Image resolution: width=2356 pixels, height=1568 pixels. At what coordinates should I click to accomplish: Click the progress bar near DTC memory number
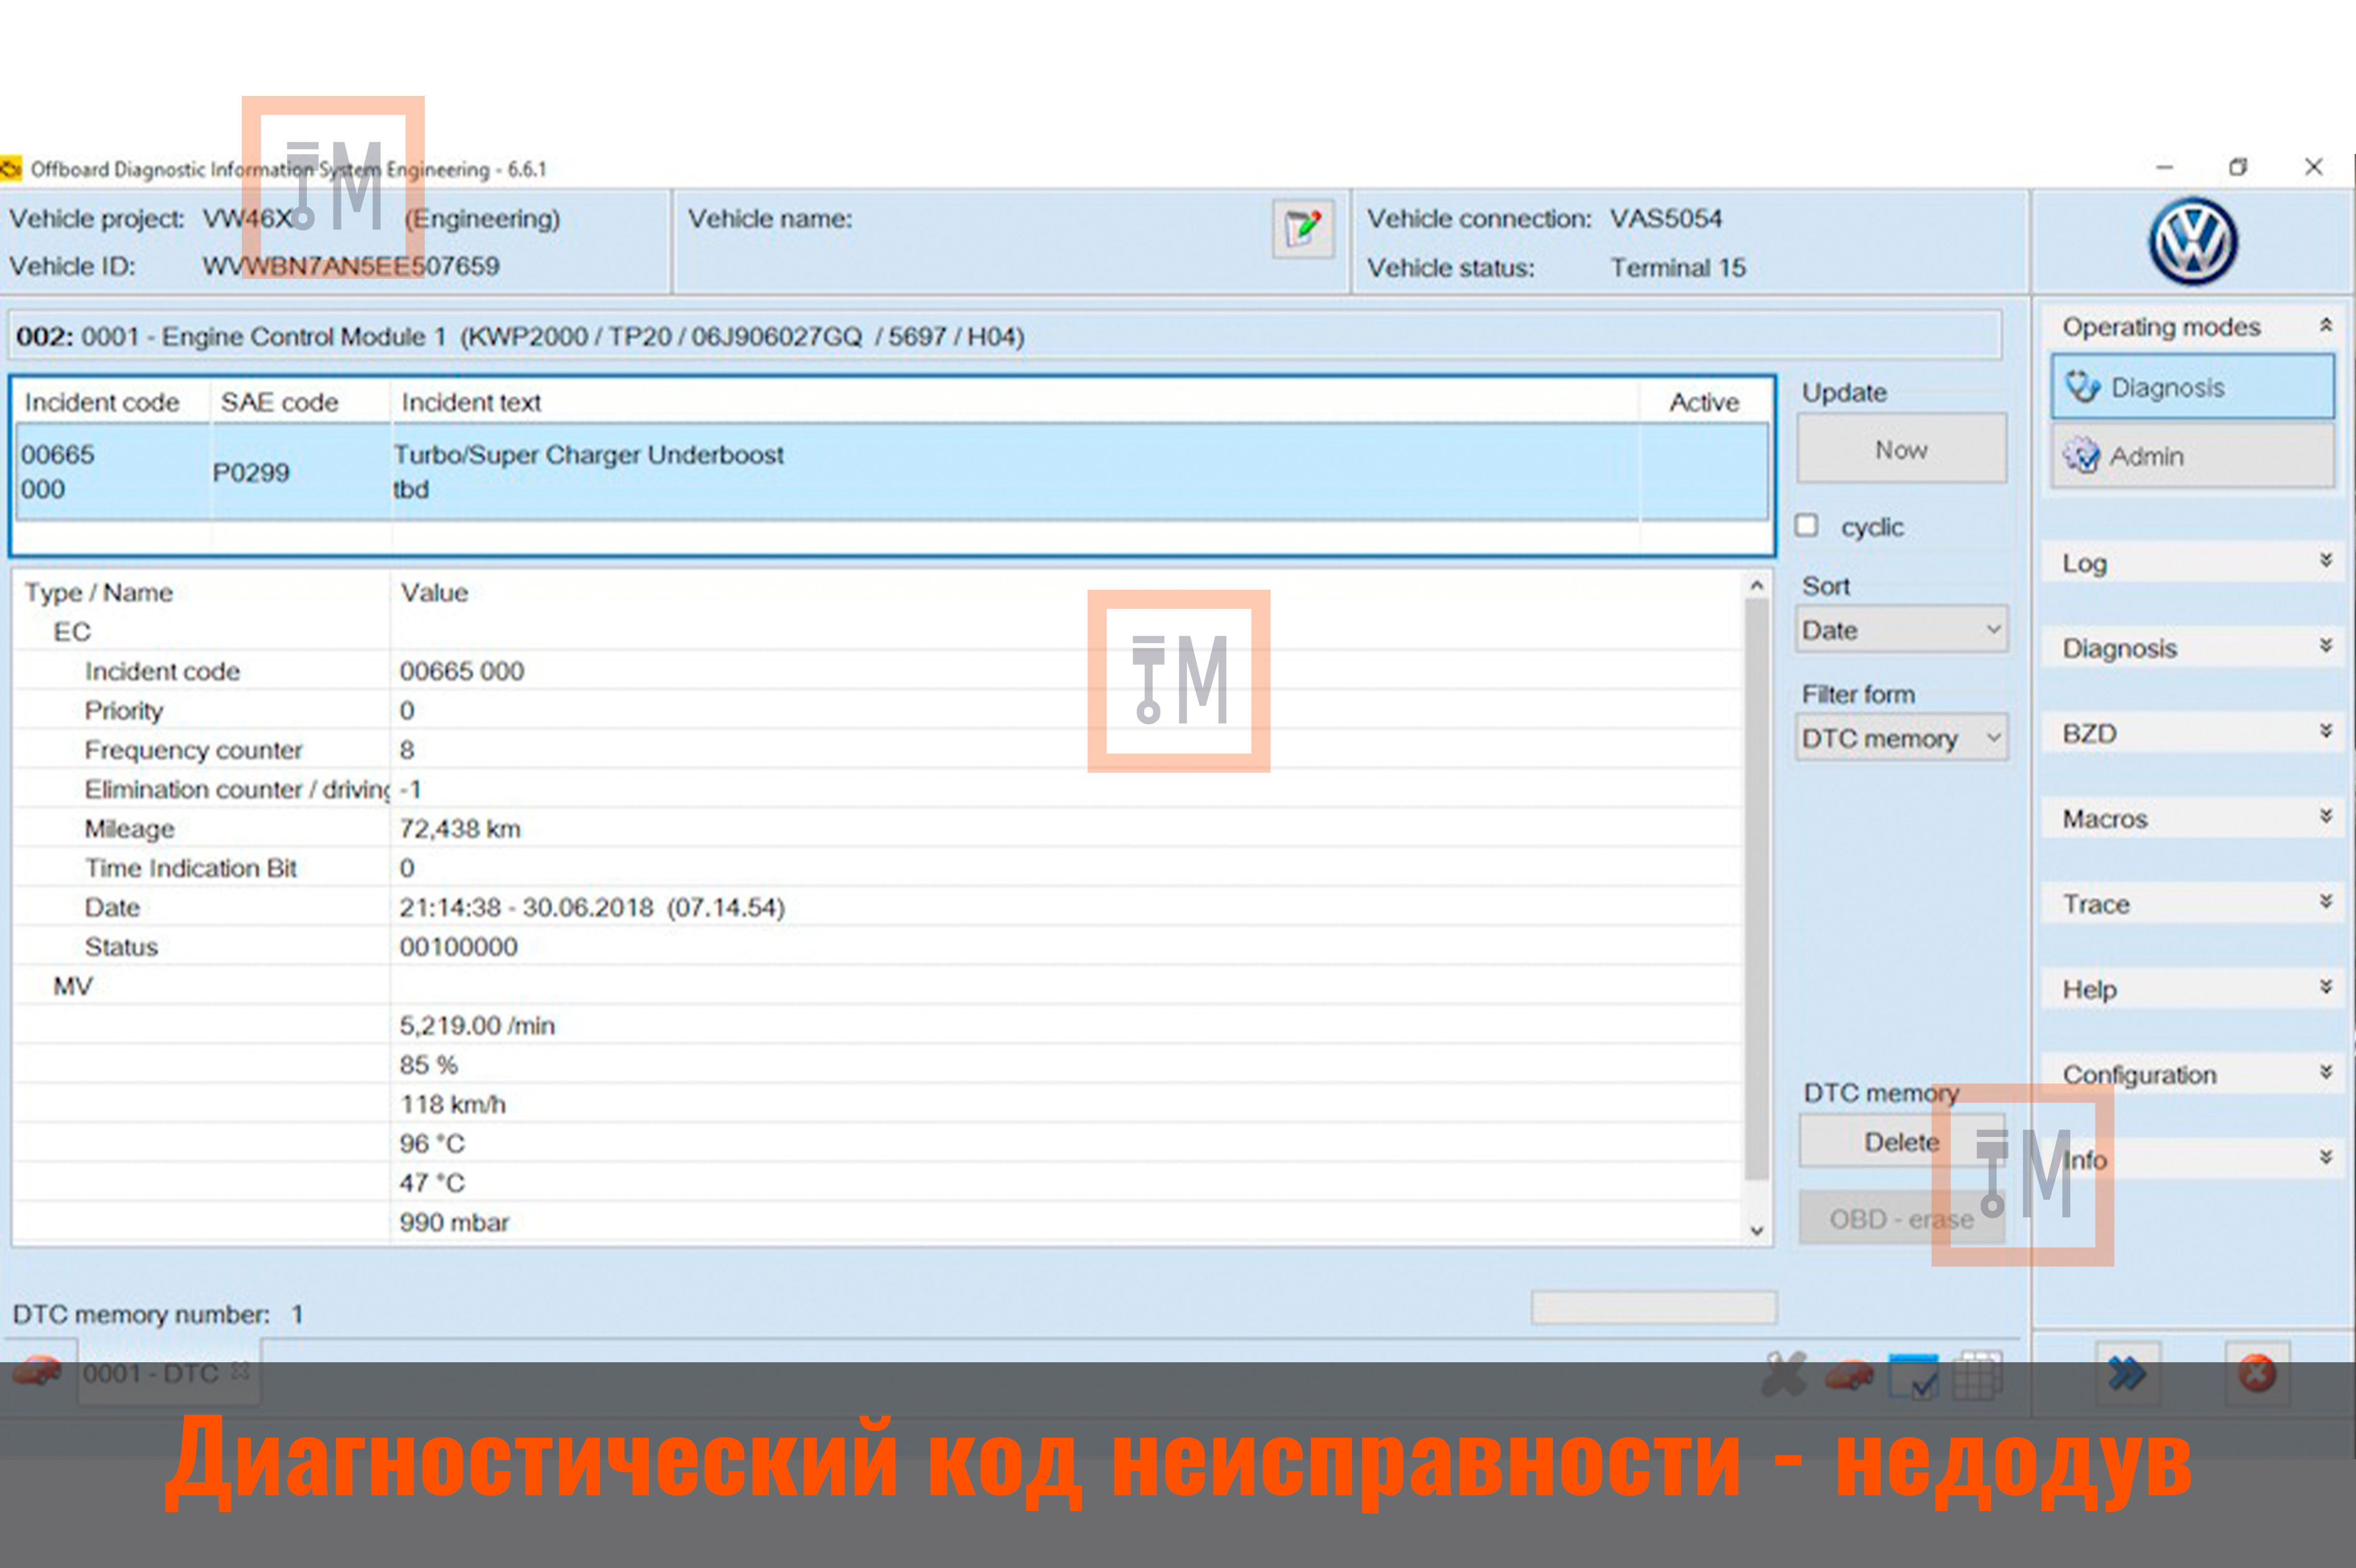(x=1654, y=1308)
